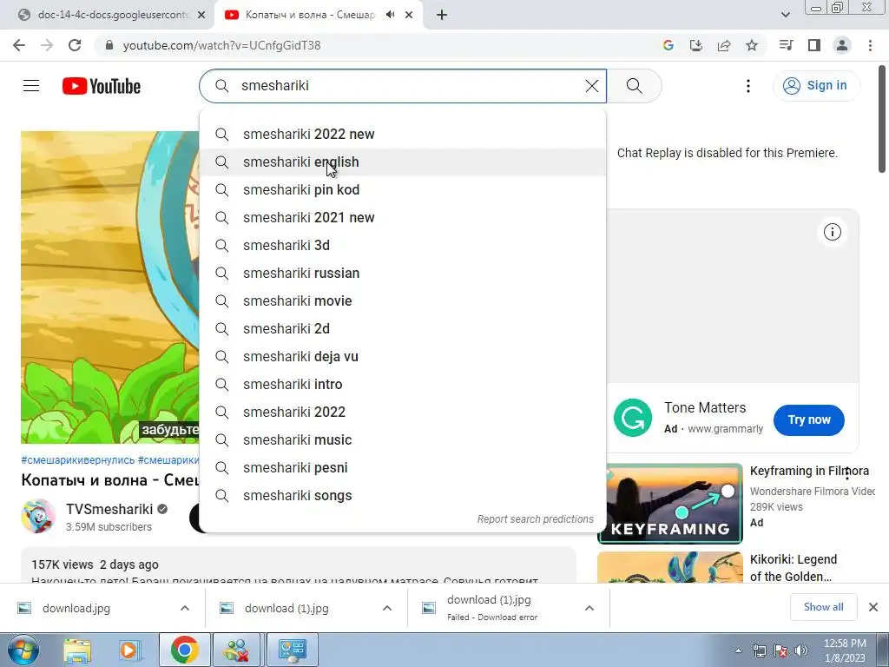This screenshot has width=889, height=667.
Task: Open media controls icon in toolbar
Action: 786,45
